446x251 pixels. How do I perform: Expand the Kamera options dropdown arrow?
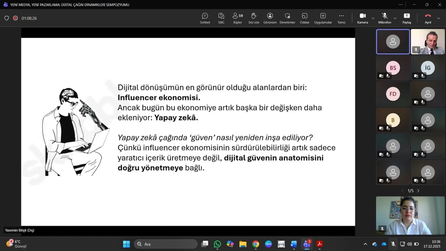[x=373, y=18]
